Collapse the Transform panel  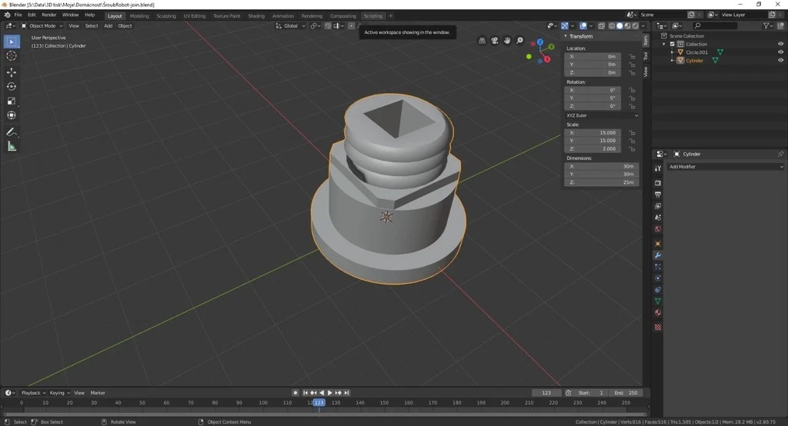566,36
